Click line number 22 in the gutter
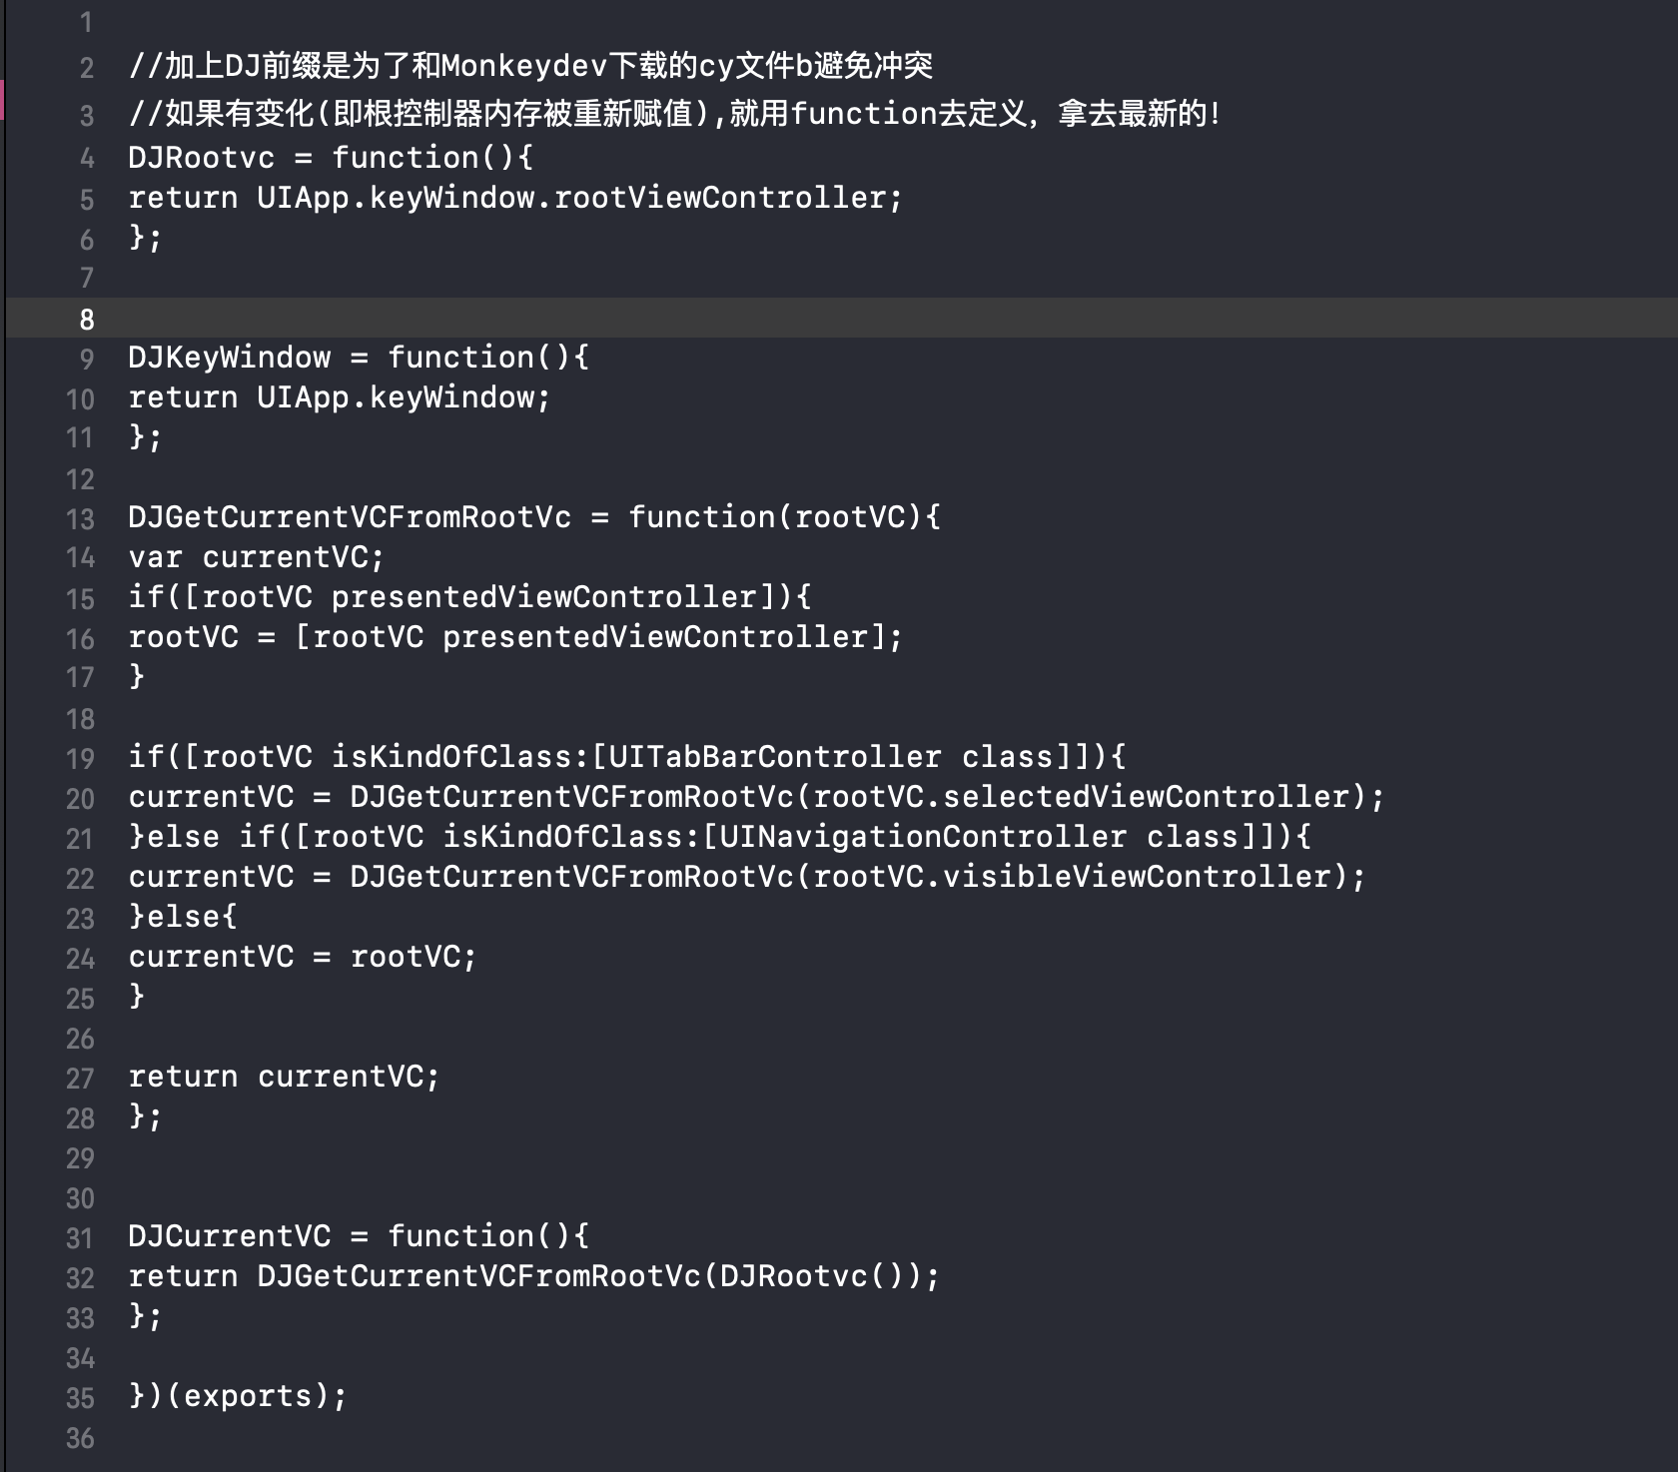This screenshot has height=1472, width=1678. coord(80,878)
